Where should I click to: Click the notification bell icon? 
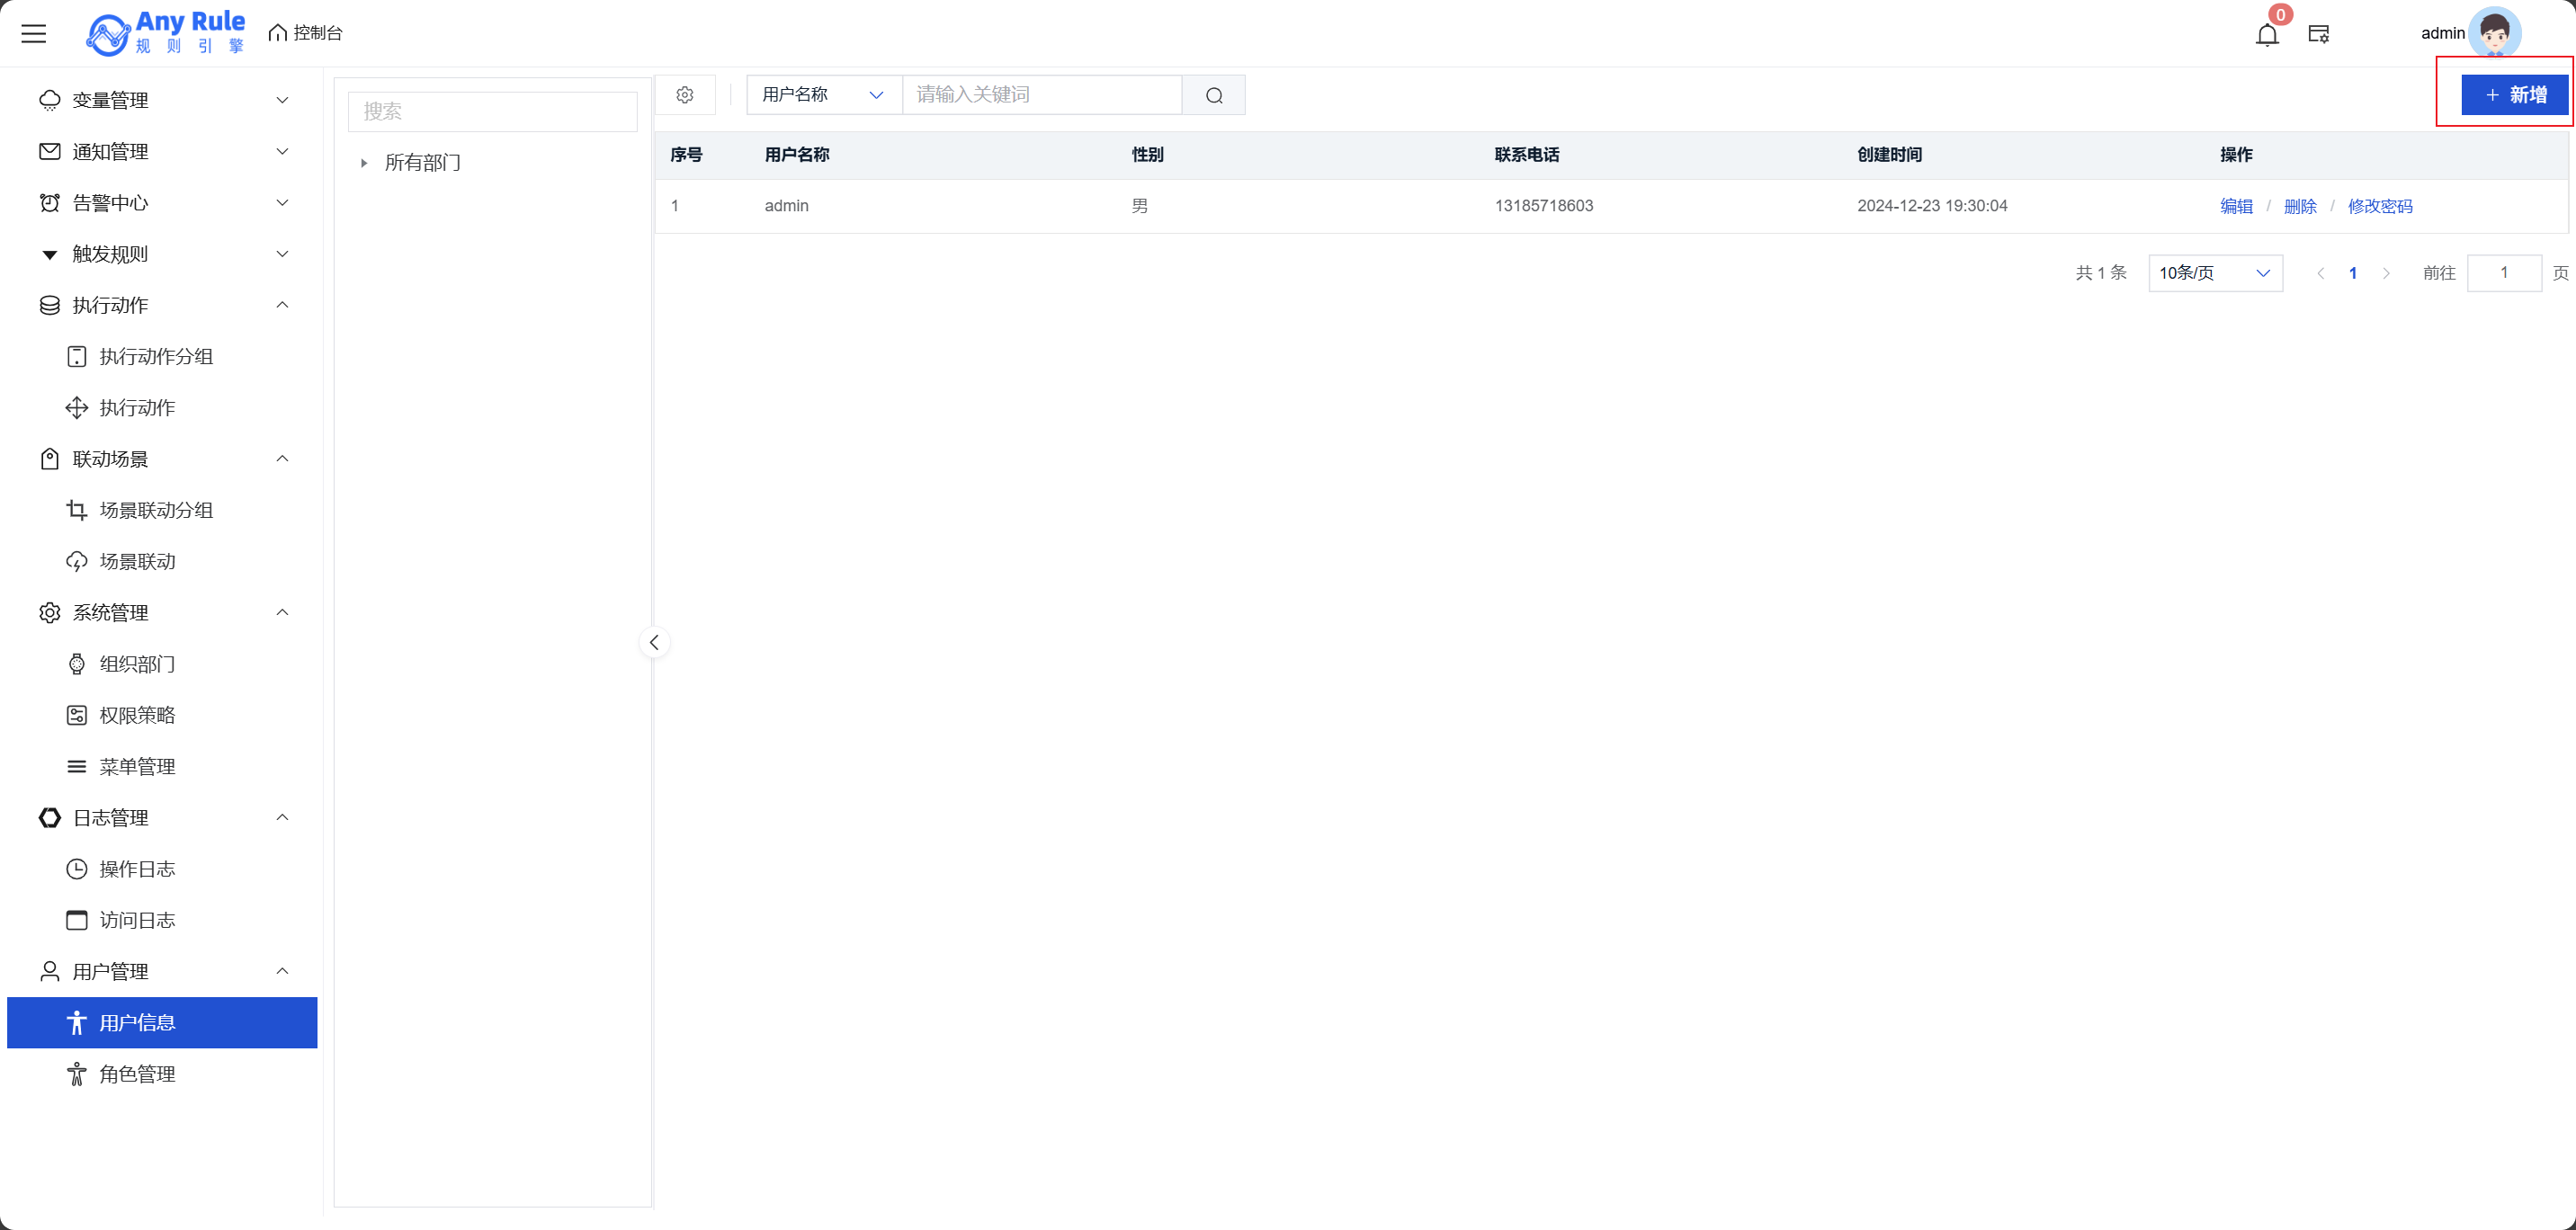coord(2267,35)
